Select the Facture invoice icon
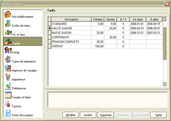This screenshot has height=121, width=171. pyautogui.click(x=8, y=105)
